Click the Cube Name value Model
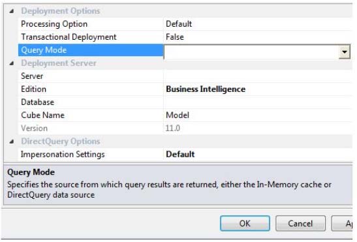Screen dimensions: 357x242 (178, 115)
